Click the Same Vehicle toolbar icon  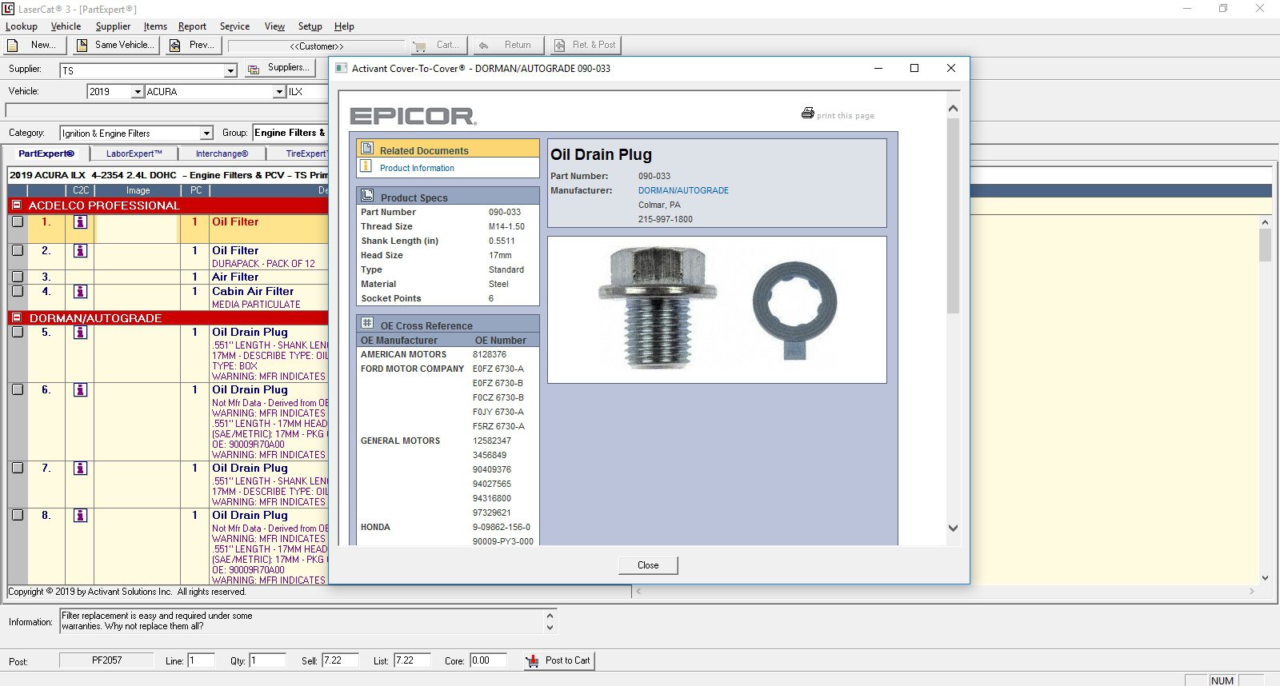tap(82, 46)
